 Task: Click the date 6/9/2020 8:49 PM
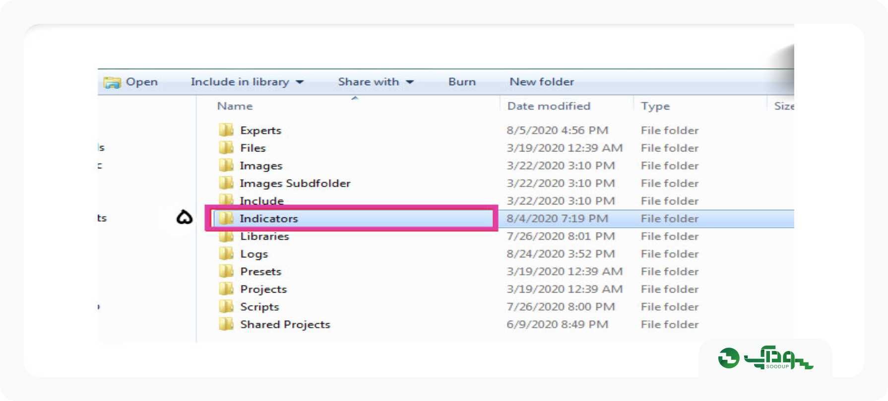(557, 324)
